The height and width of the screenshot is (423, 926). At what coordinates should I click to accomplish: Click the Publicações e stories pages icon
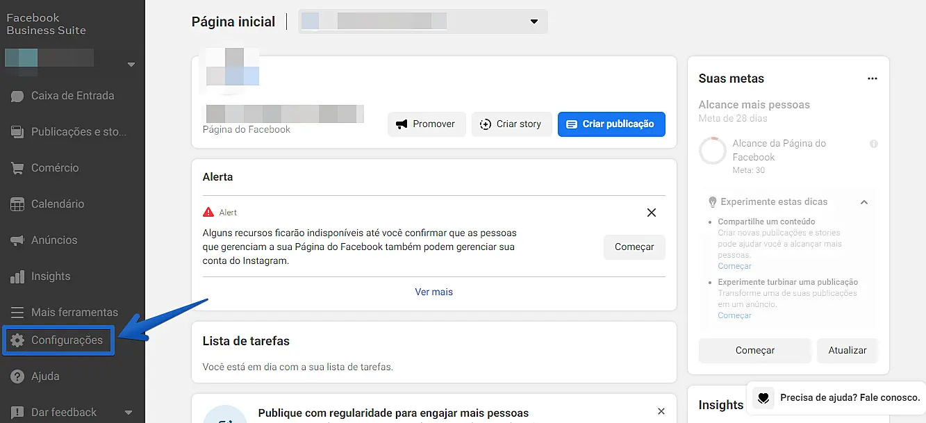17,132
